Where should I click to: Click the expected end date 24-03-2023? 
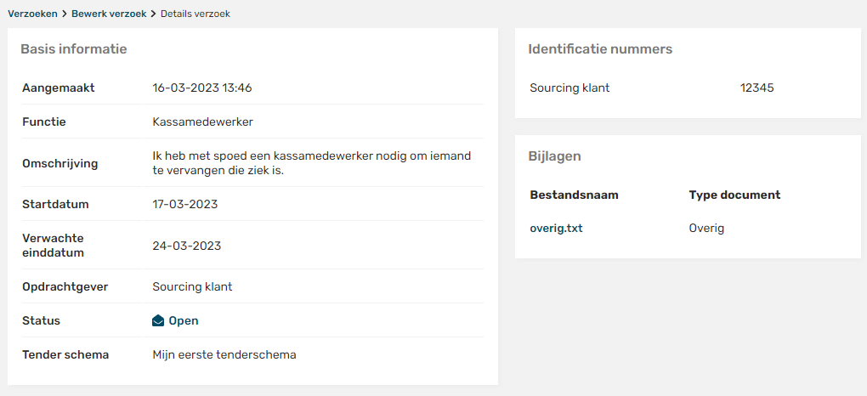(x=186, y=246)
